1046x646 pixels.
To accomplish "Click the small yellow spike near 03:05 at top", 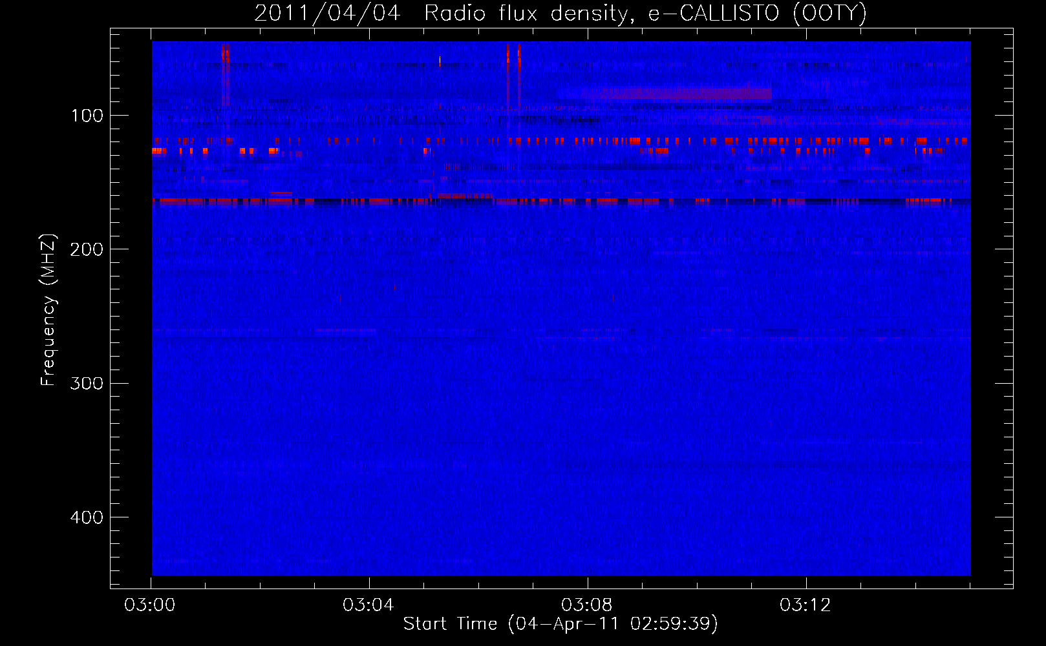I will [x=440, y=61].
